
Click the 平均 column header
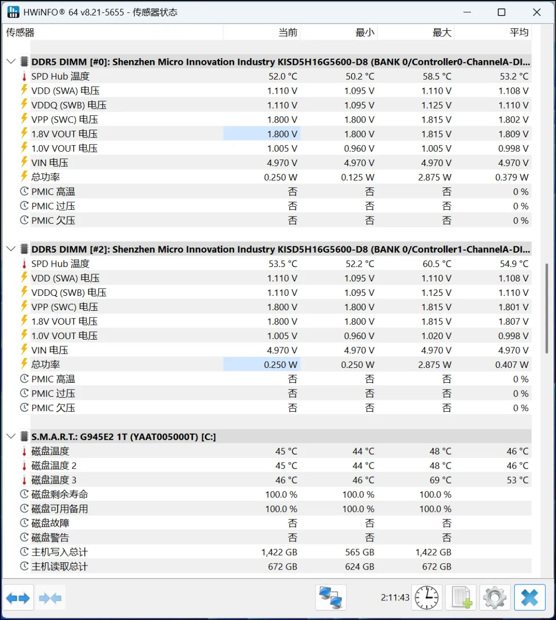pos(493,32)
